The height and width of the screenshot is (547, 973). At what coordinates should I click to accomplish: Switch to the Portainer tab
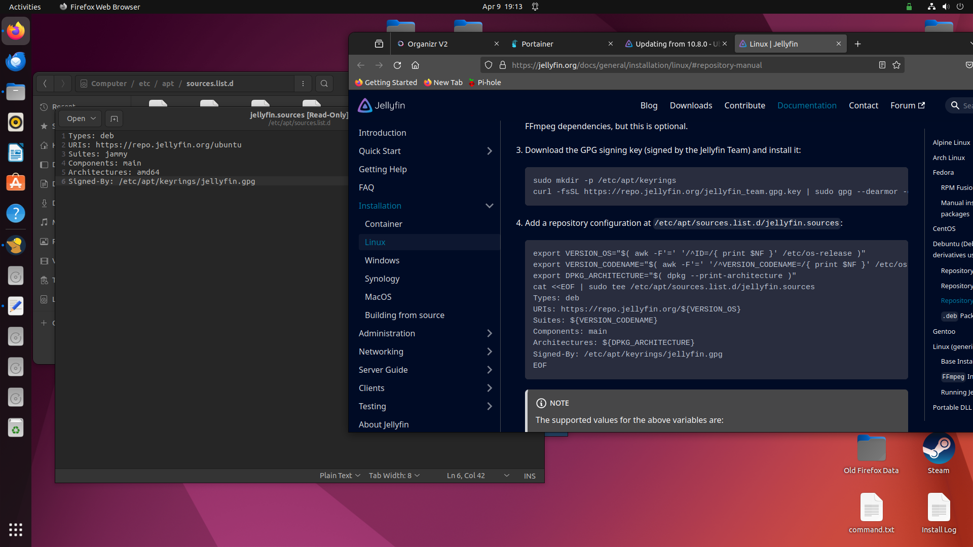(x=556, y=44)
